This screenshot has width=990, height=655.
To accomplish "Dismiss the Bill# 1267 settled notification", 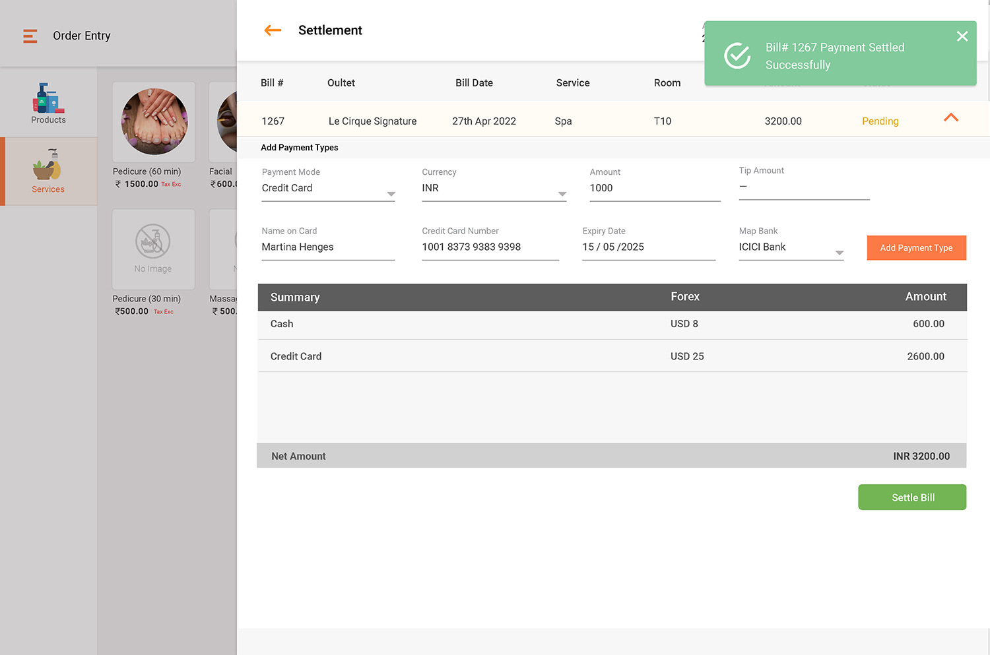I will point(962,36).
